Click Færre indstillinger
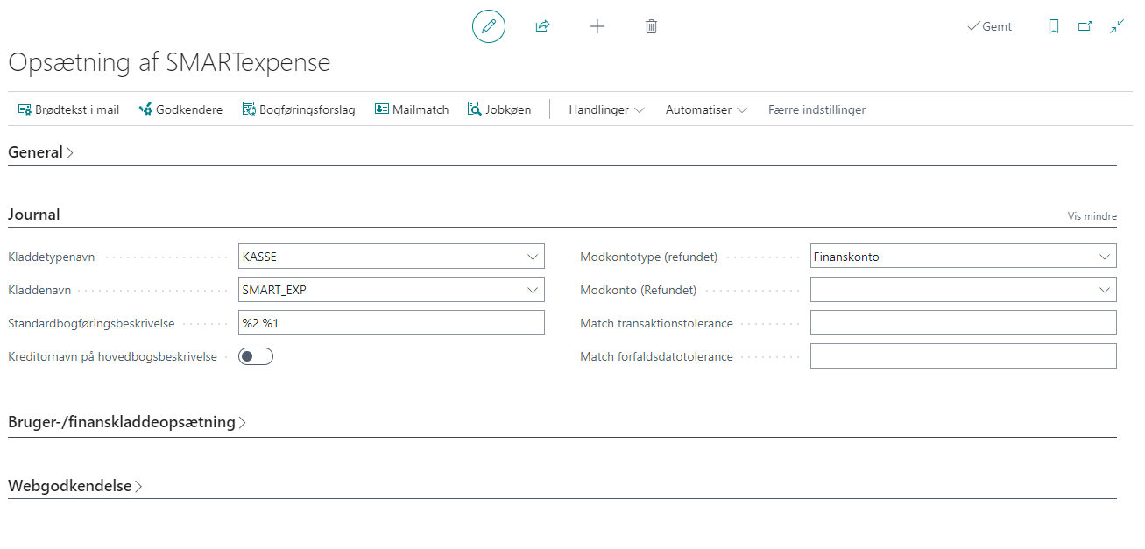Viewport: 1145px width, 549px height. click(816, 109)
